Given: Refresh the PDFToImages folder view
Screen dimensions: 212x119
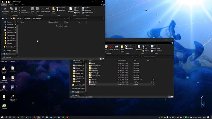Looking at the screenshot, I should [x=68, y=19].
